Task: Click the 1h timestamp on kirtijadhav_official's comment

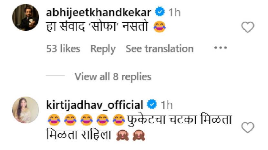Action: [167, 105]
